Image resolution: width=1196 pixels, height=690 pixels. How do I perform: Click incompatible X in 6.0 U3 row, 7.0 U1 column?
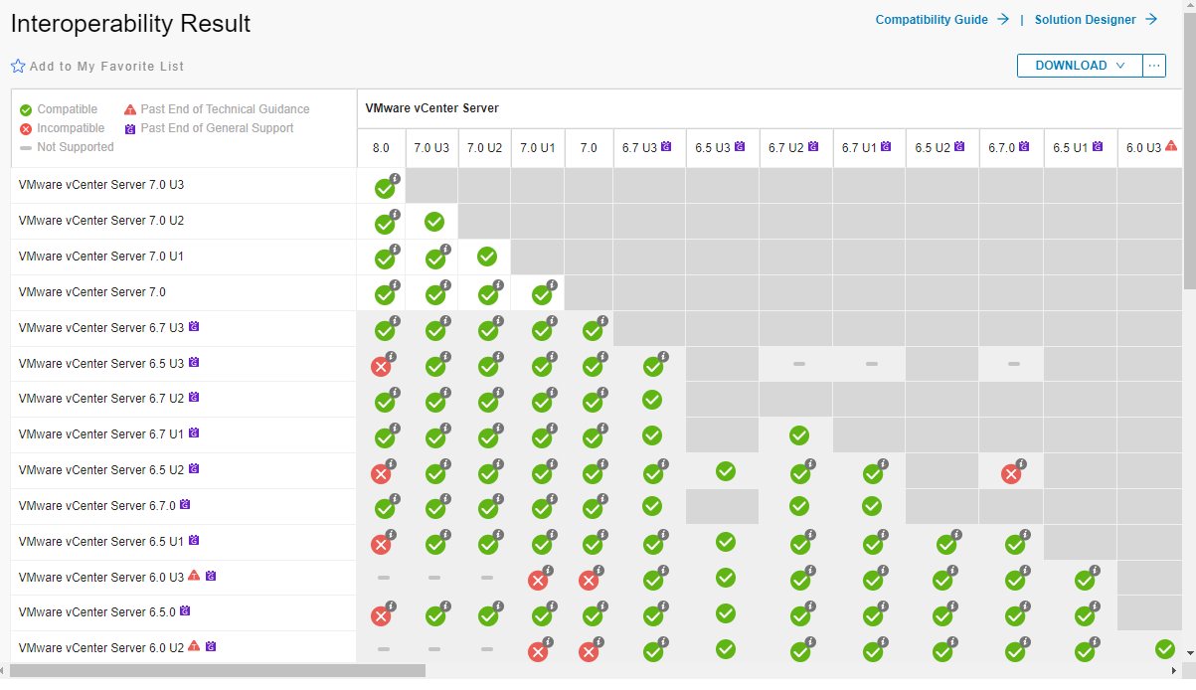pos(538,581)
